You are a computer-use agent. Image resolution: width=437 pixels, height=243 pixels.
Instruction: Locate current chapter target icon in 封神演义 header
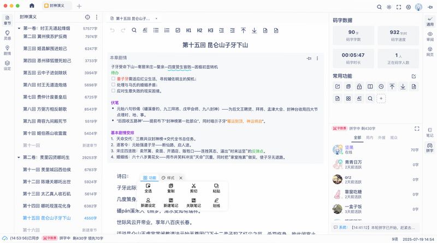coord(87,17)
